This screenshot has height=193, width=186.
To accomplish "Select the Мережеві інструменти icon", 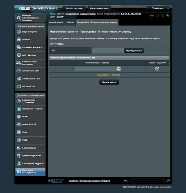I will point(19,171).
